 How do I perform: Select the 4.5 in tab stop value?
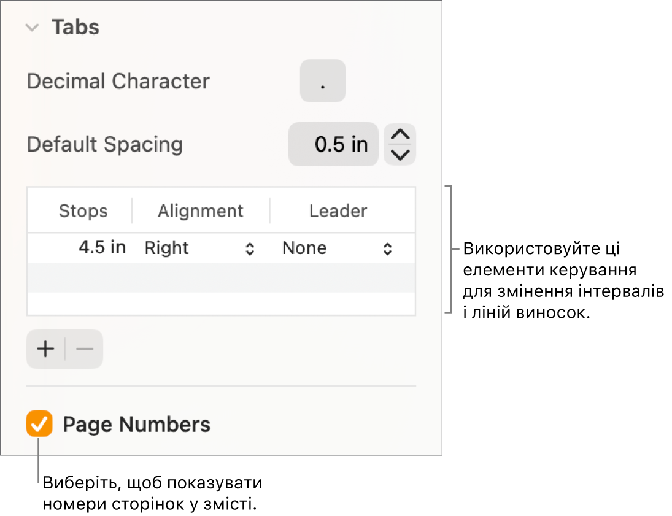point(102,248)
